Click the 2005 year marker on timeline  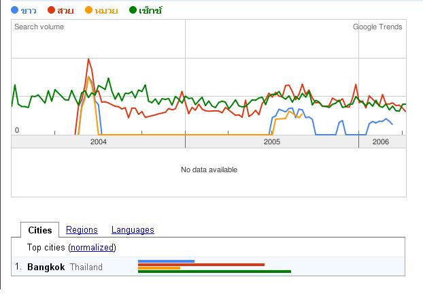tap(271, 142)
